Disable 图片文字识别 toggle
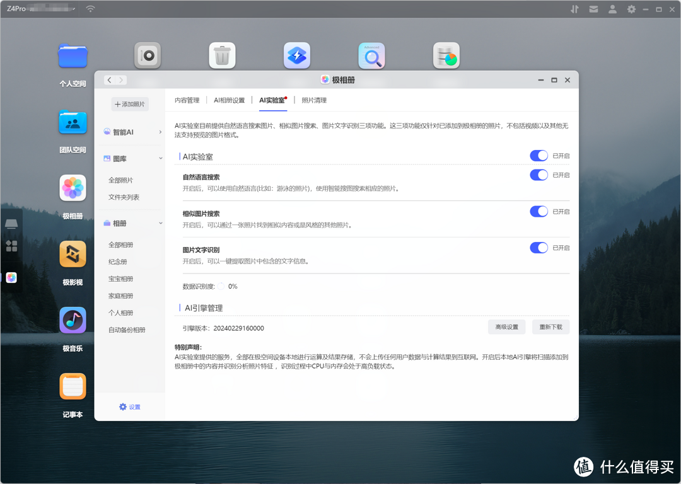Viewport: 681px width, 484px height. 538,248
